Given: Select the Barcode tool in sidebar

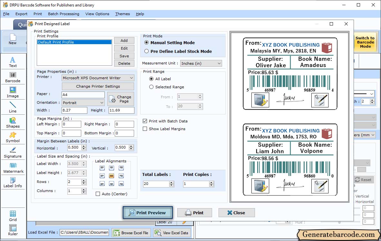Looking at the screenshot, I should 13,77.
